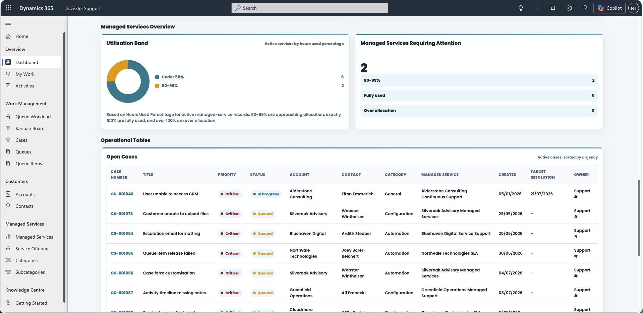The width and height of the screenshot is (643, 313).
Task: Click the Contacts person icon
Action: 8,206
